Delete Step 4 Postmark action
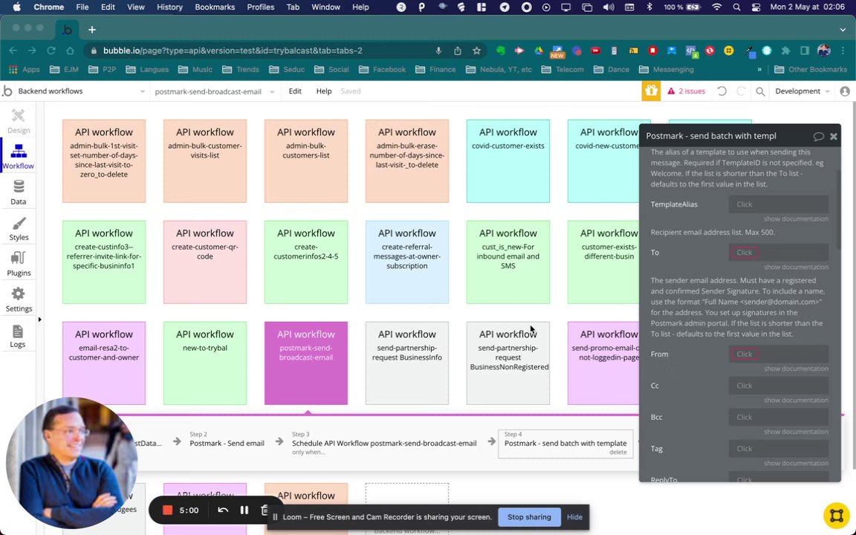856x535 pixels. (x=618, y=452)
